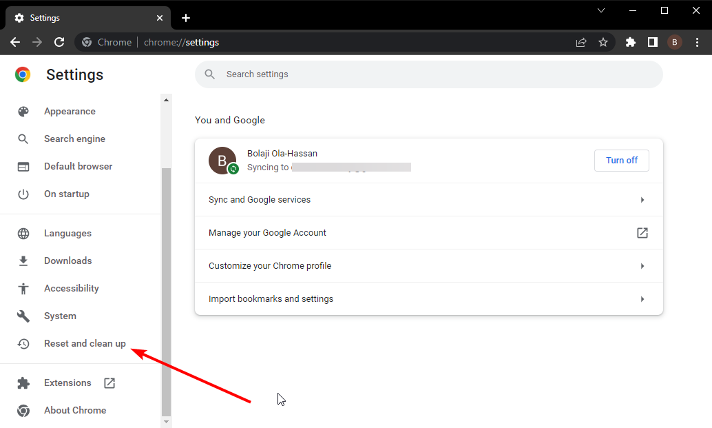Expand Import bookmarks and settings
The image size is (712, 428).
pos(428,299)
